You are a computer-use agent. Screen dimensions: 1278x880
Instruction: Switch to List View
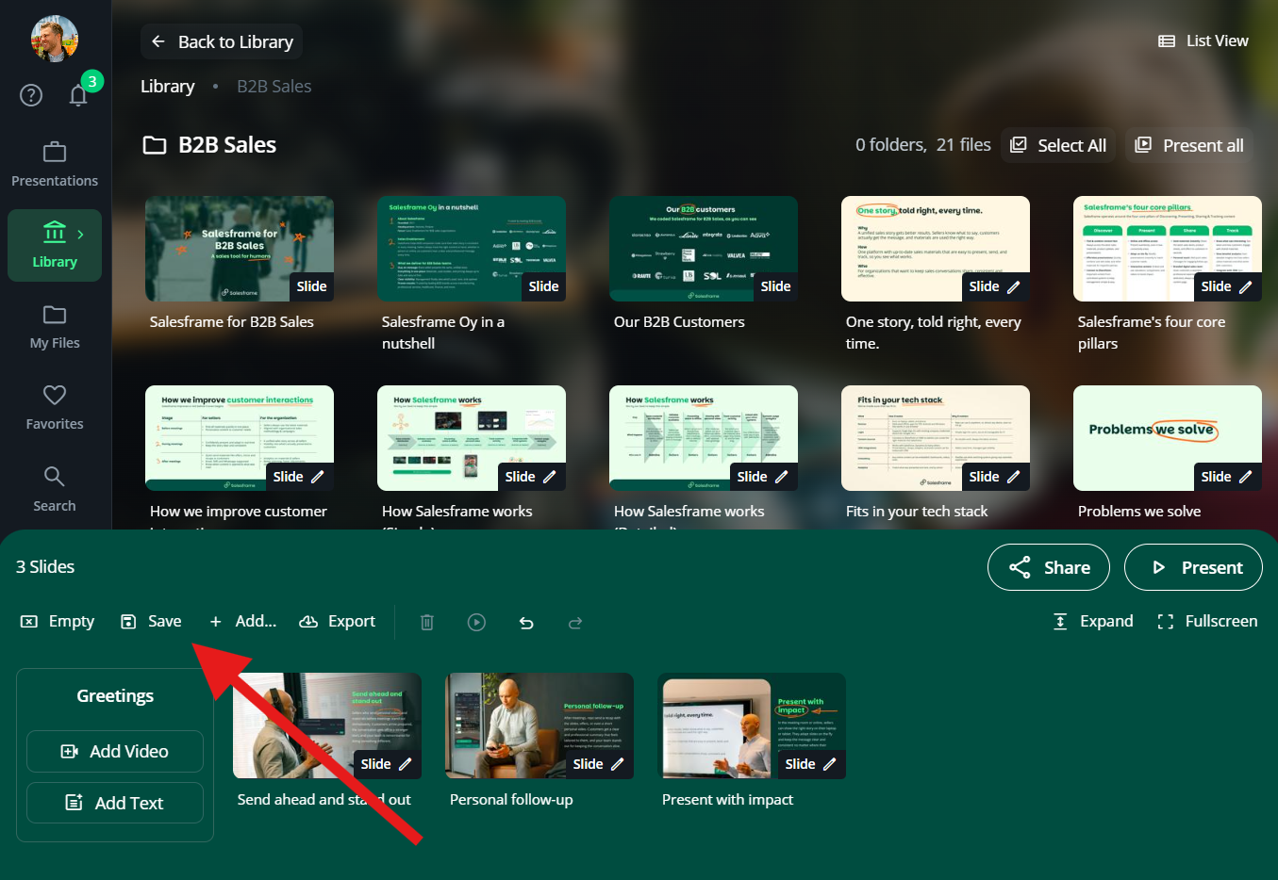1203,41
